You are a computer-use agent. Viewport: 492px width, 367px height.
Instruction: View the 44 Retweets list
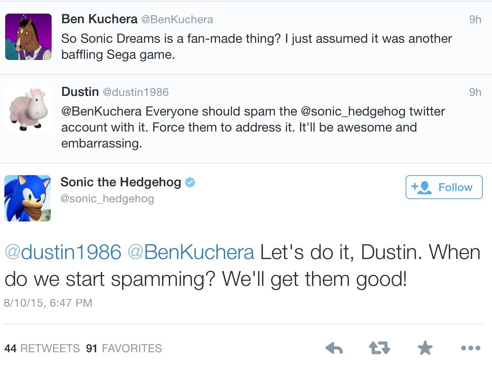(x=42, y=348)
